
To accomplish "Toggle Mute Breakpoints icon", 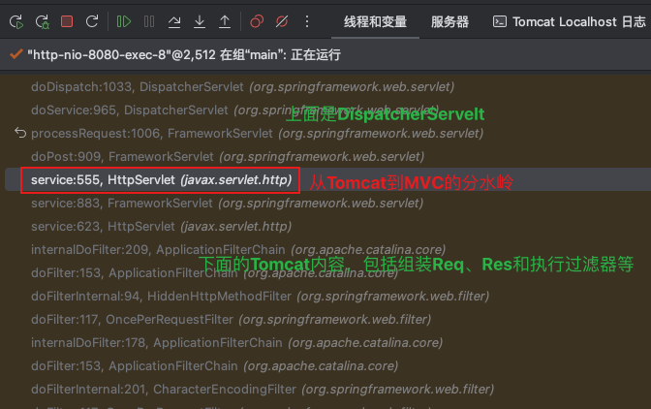I will (x=282, y=21).
